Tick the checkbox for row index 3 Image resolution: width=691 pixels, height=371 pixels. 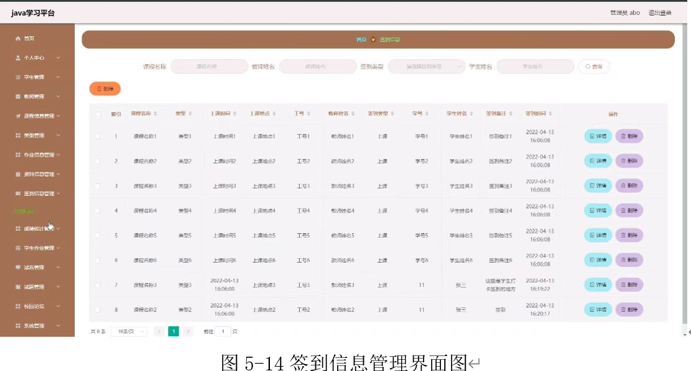98,186
